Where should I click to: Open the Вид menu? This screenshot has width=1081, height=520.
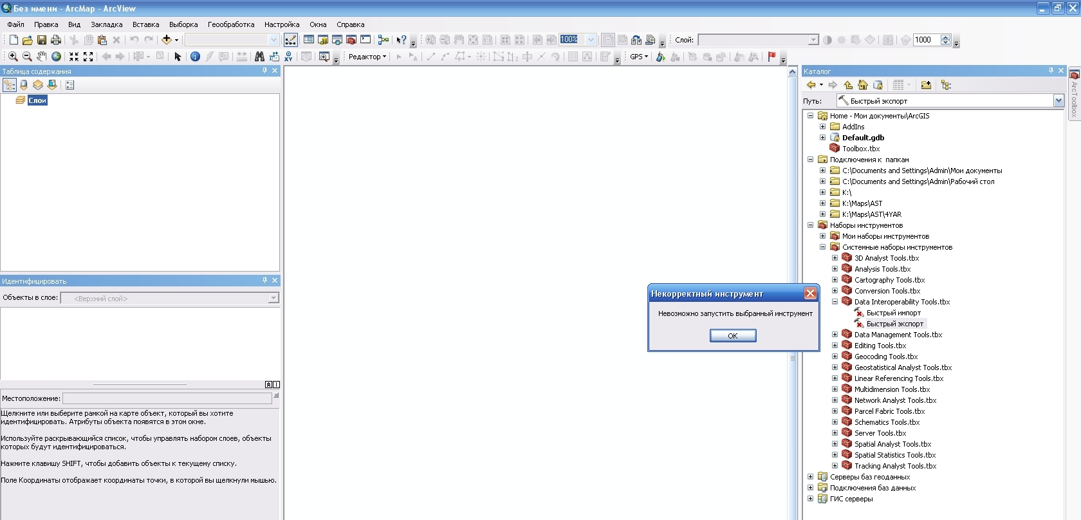click(x=75, y=24)
